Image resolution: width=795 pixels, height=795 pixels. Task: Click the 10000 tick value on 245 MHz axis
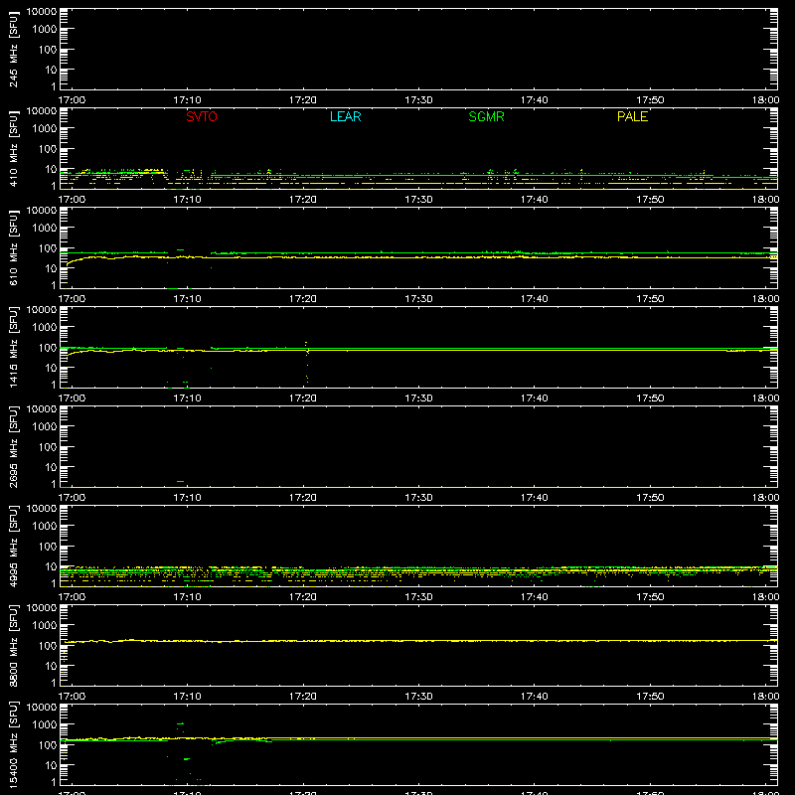click(x=42, y=12)
